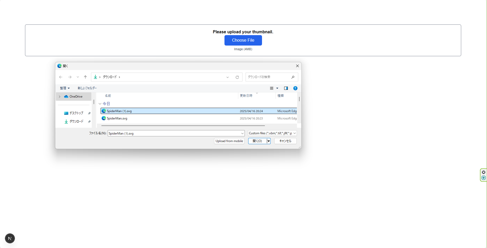Viewport: 487px width, 248px height.
Task: Click Edge icon of SpiderMan.svg row
Action: [104, 118]
